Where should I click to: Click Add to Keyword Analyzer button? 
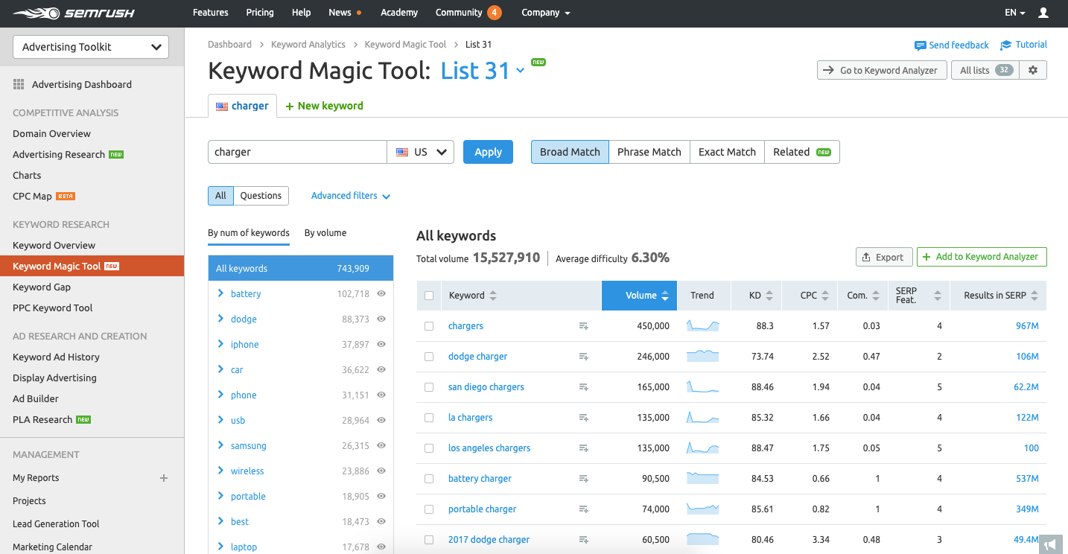tap(982, 257)
